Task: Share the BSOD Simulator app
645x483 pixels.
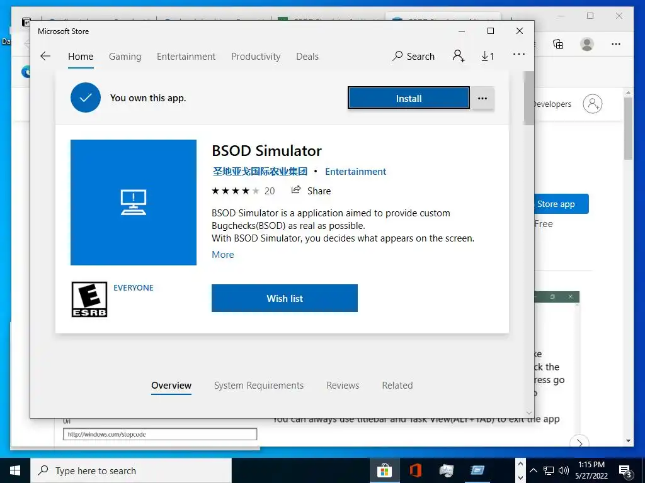Action: [311, 191]
